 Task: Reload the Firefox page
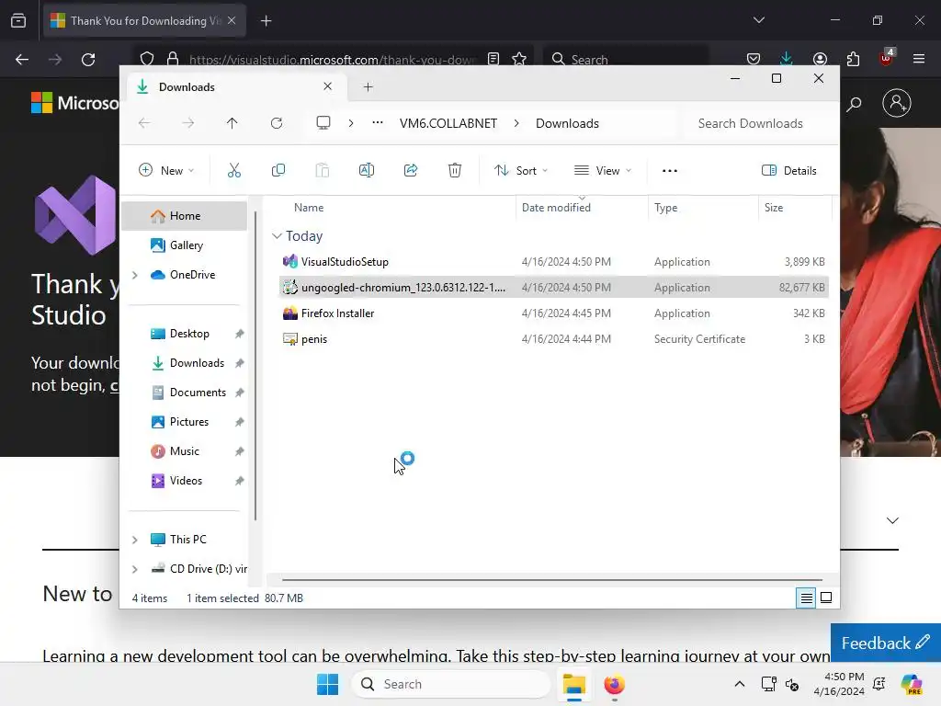tap(88, 60)
